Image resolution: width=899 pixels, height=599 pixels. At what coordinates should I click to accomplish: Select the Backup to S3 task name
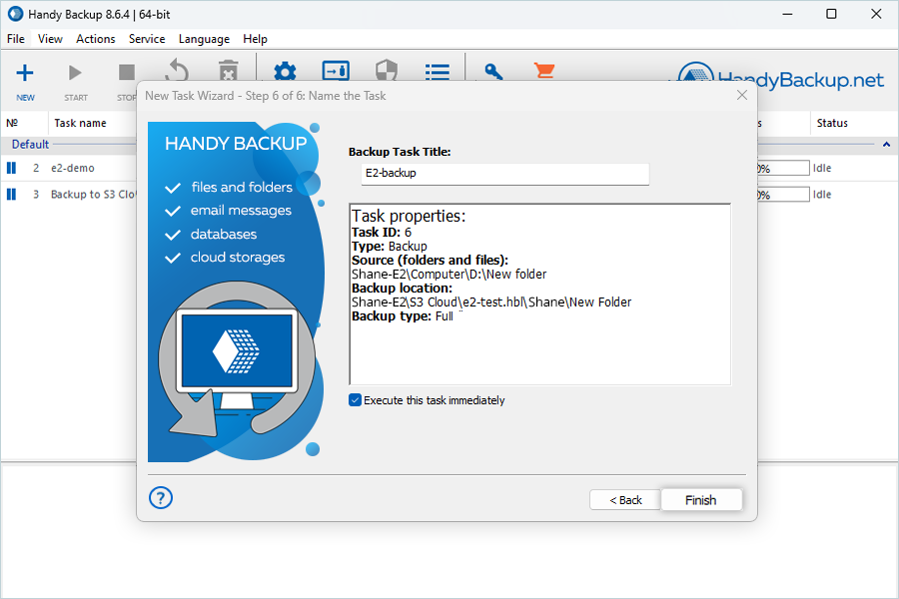coord(94,195)
